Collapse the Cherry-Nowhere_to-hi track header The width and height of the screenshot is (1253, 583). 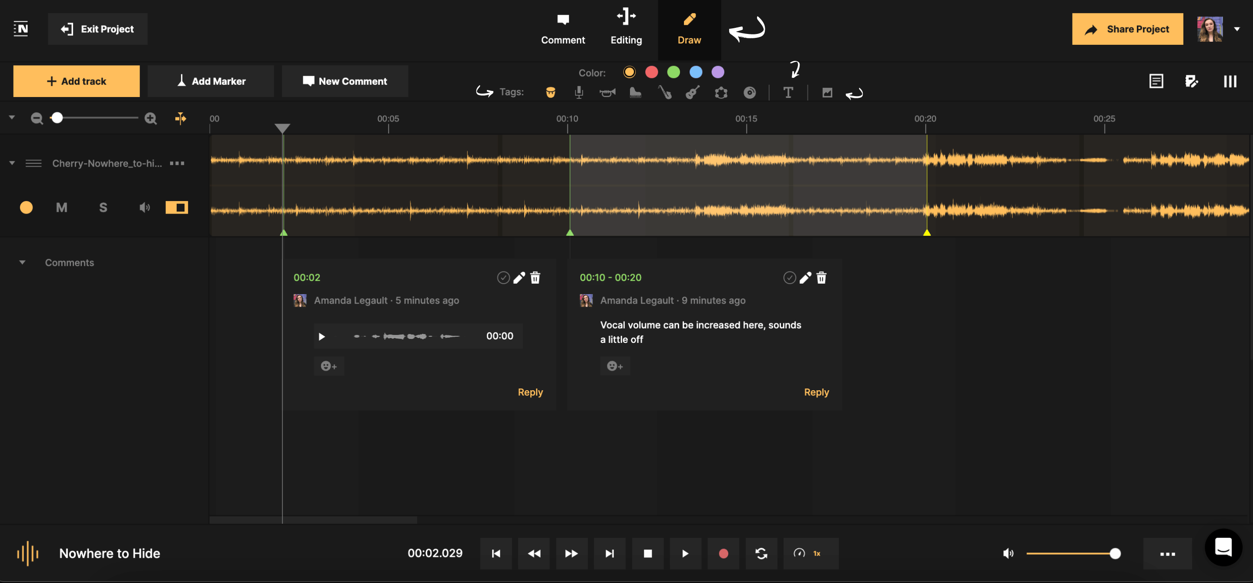[x=11, y=163]
